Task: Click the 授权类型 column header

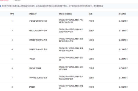Action: (122, 14)
